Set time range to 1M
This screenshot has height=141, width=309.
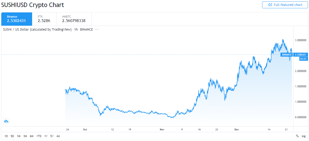[x=19, y=136]
